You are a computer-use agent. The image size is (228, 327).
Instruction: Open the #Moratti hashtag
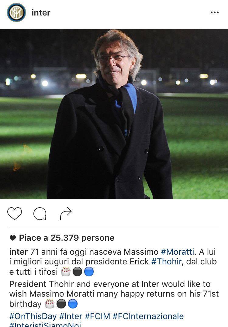[178, 252]
